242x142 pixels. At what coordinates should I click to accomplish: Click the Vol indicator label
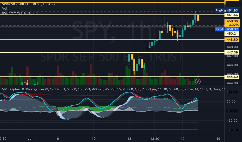point(4,9)
